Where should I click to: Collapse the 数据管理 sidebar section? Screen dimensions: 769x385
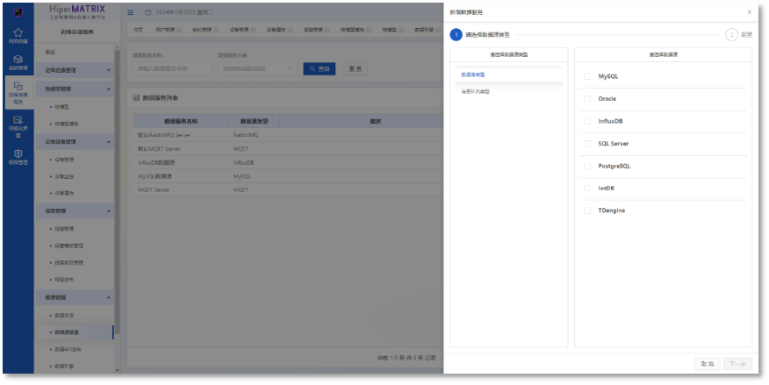[75, 298]
